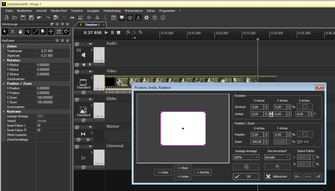
Task: Toggle the Audio track speaker mute button
Action: click(x=83, y=65)
